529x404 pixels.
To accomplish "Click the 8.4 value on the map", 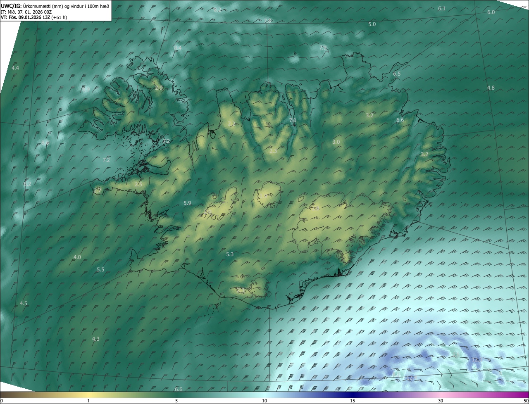I will (178, 48).
